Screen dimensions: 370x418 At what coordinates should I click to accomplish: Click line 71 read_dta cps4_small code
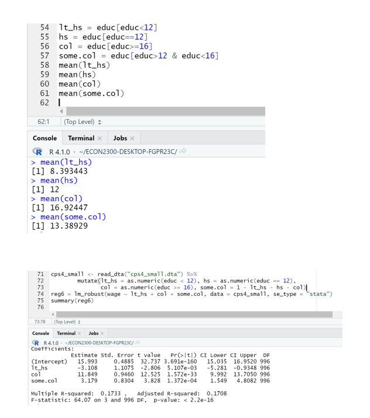[124, 274]
